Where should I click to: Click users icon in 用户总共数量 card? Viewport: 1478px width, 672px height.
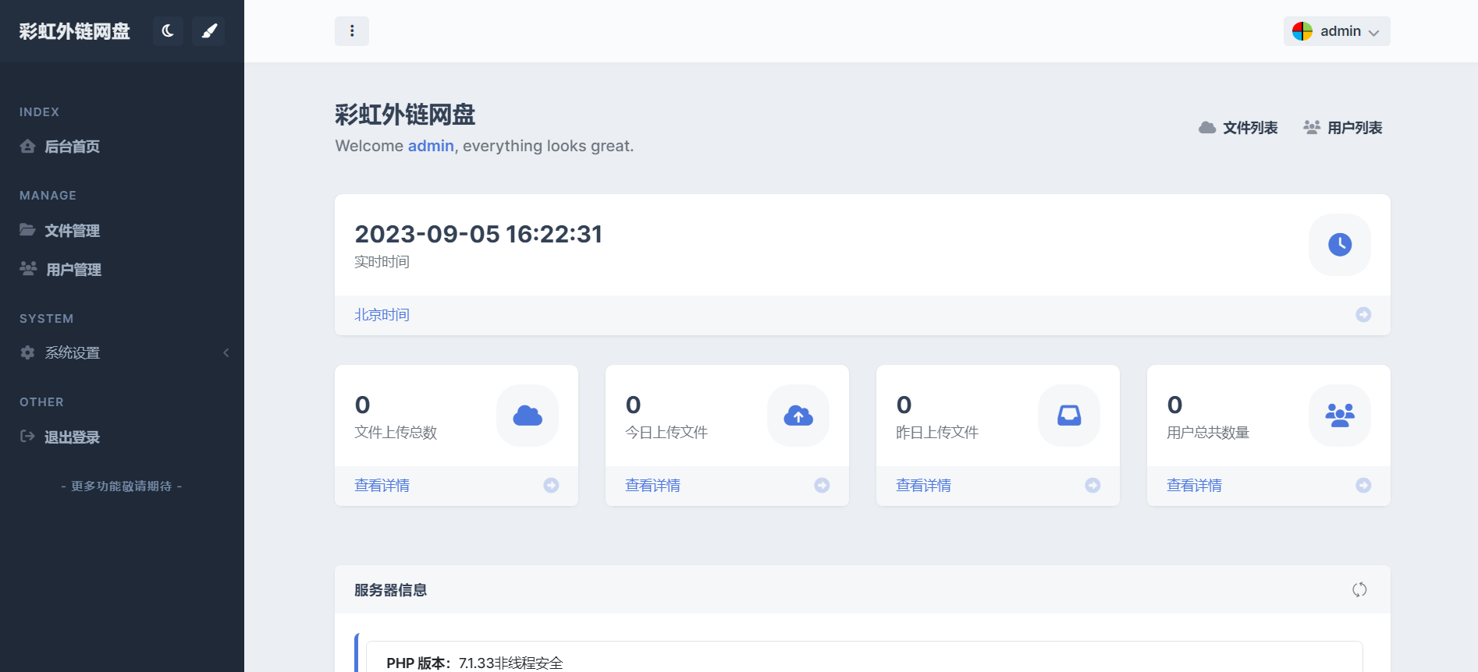[x=1340, y=416]
